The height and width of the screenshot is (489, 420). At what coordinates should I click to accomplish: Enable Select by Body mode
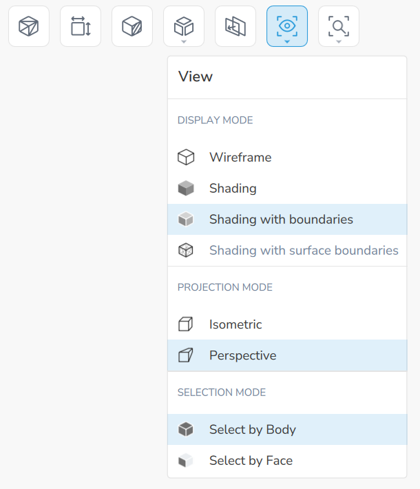point(252,430)
